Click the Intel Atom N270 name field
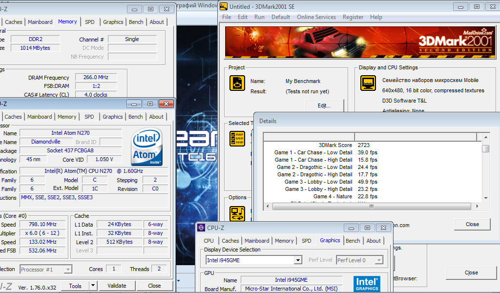 [70, 133]
